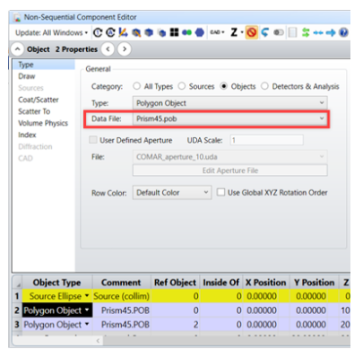Select Detectors & Analysis radio button

pyautogui.click(x=264, y=86)
